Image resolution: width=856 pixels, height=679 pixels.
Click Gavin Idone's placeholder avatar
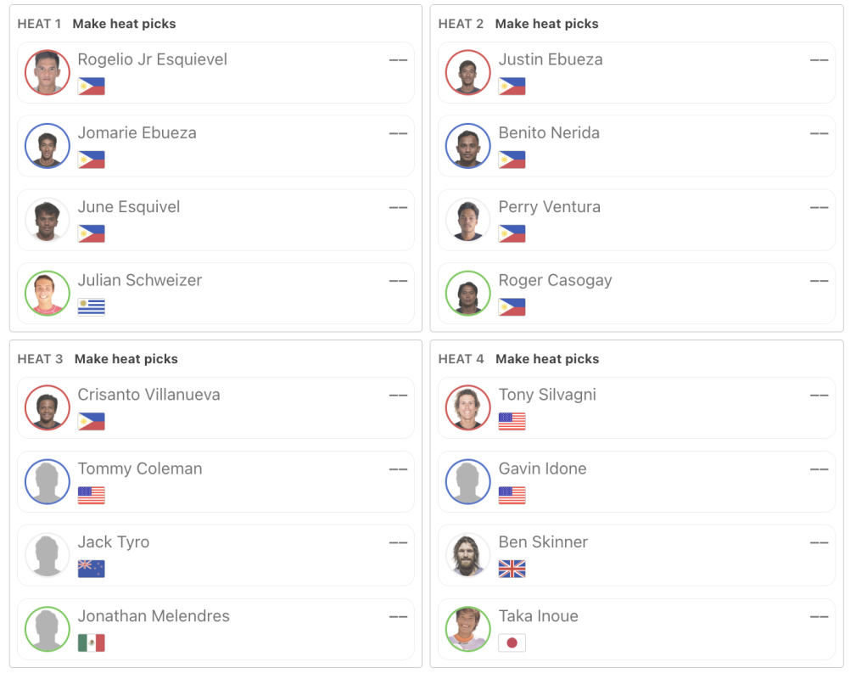tap(467, 481)
